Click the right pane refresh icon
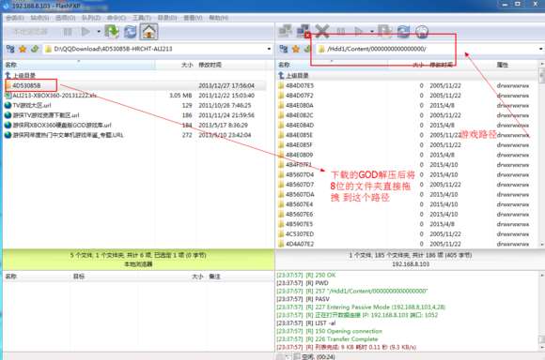This screenshot has width=545, height=360. pos(403,32)
